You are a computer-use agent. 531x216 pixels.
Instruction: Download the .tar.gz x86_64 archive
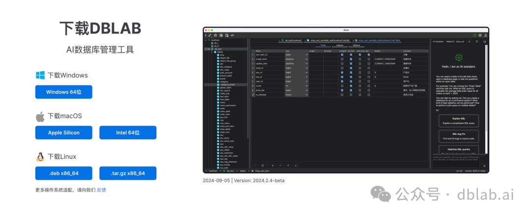[128, 173]
